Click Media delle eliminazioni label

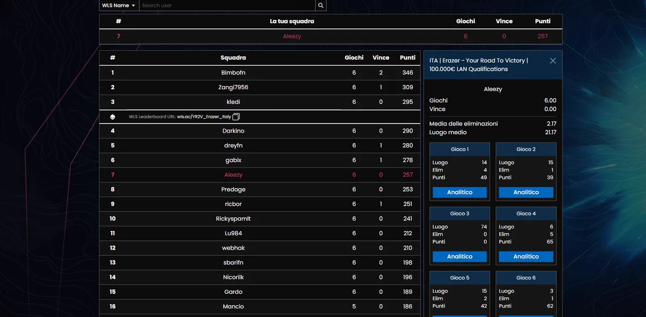[464, 124]
